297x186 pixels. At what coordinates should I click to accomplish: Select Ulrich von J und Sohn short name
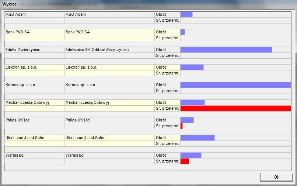[34, 138]
